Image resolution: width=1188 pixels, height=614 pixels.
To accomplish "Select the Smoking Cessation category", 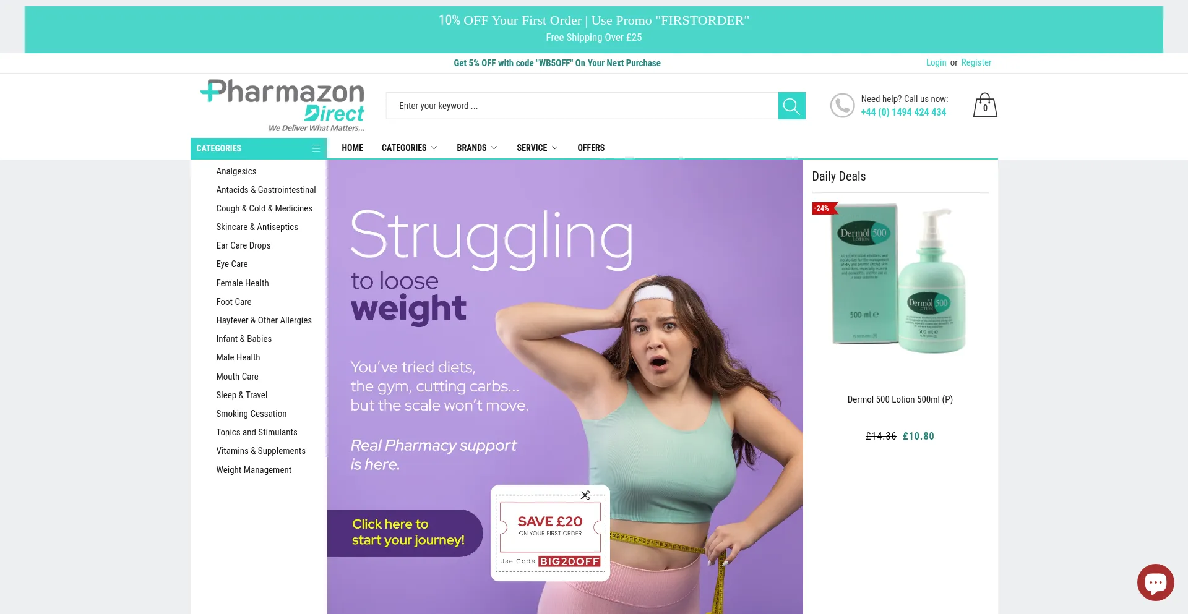I will point(251,414).
